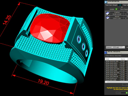The image size is (128, 96).
Task: Click the '10.00 X 8.50' size cell
Action: point(117,14)
